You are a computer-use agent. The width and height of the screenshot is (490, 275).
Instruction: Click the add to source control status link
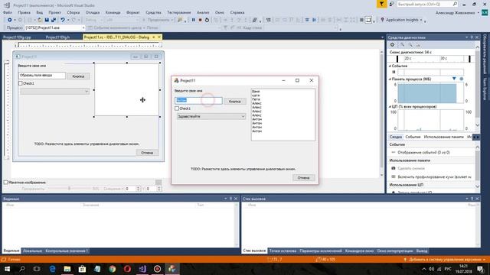[445, 260]
